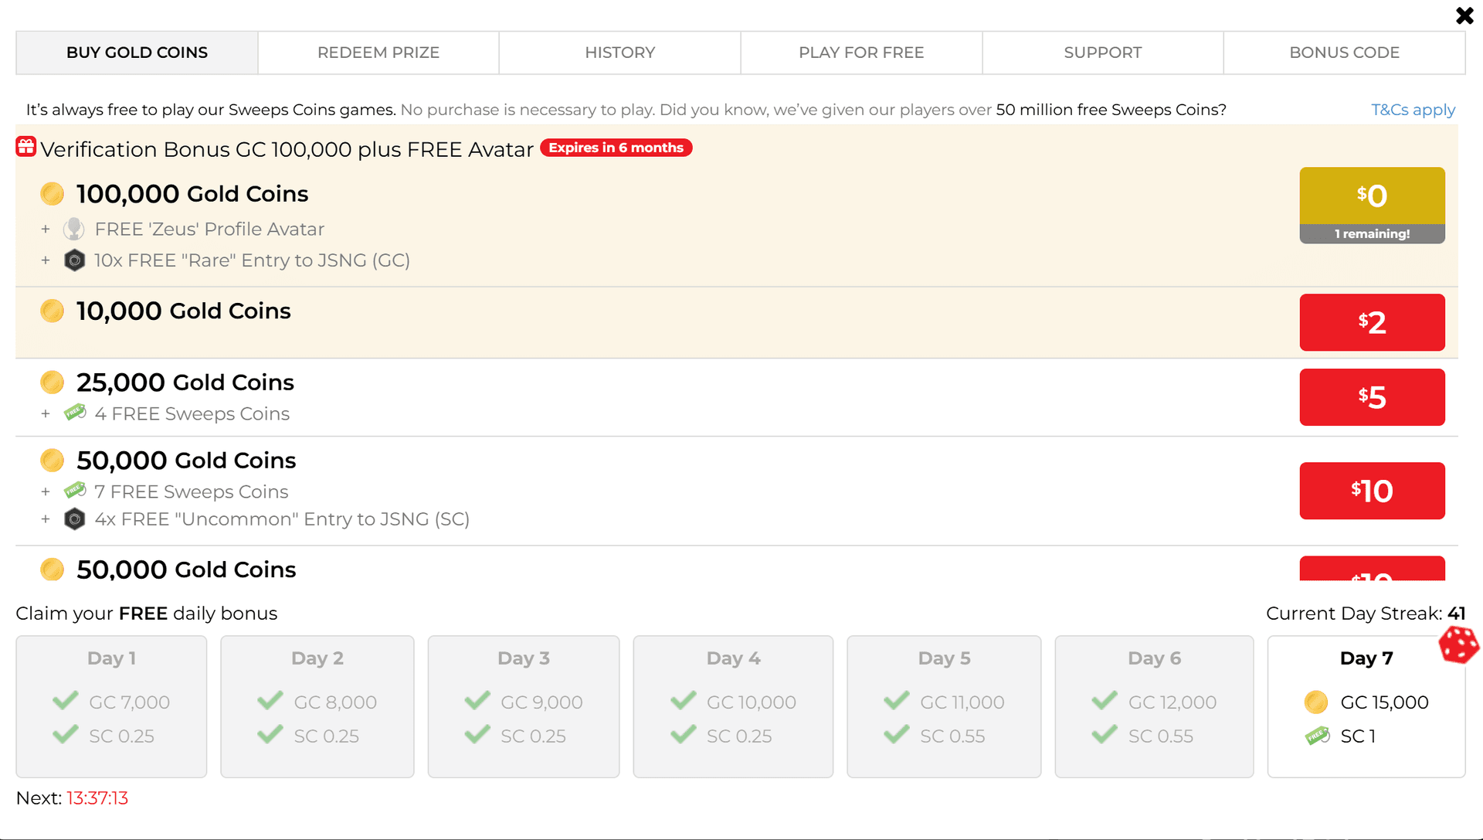The width and height of the screenshot is (1483, 840).
Task: Open the Redeem Prize tab
Action: (x=378, y=53)
